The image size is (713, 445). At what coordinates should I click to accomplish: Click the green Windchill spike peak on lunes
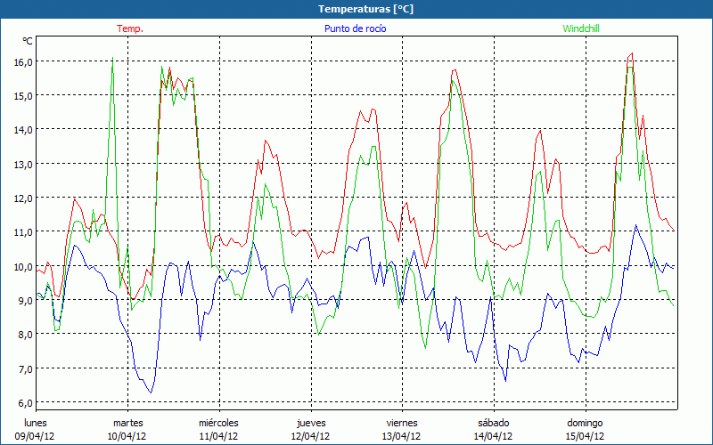tap(112, 59)
